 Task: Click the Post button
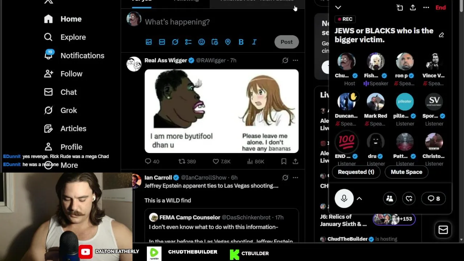[286, 42]
